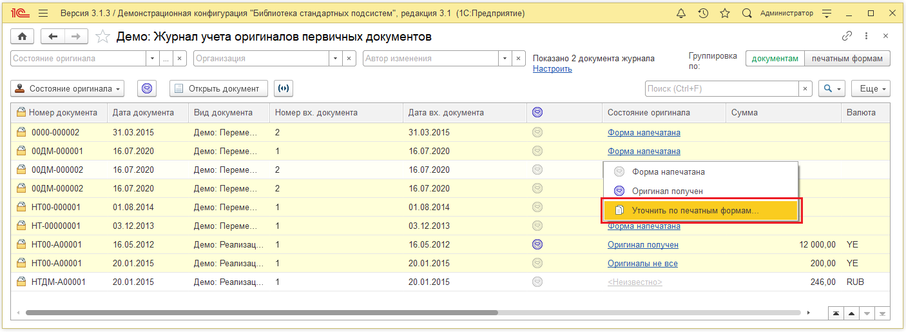Click lock icon of document НТ-00000001
The width and height of the screenshot is (906, 332).
(21, 226)
